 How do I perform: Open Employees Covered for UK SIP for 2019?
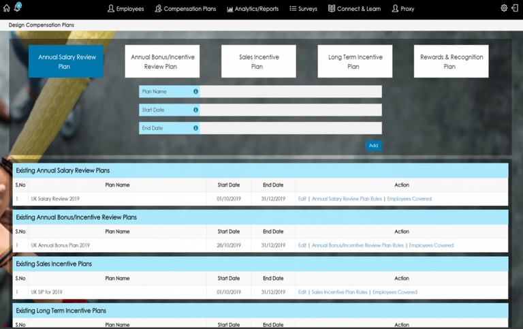tap(395, 292)
